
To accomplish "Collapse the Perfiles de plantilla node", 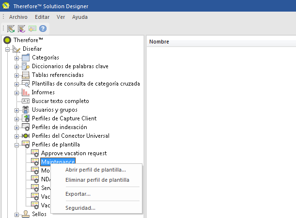I will (16, 145).
